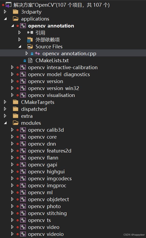146x238 pixels.
Task: Select the opencv_ml project
Action: click(40, 193)
